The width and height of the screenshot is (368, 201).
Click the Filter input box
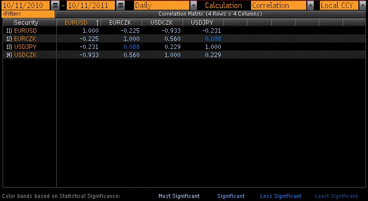[28, 14]
